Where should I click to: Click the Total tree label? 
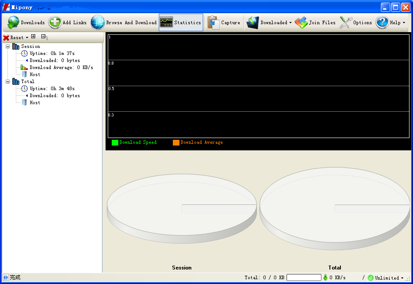click(28, 82)
